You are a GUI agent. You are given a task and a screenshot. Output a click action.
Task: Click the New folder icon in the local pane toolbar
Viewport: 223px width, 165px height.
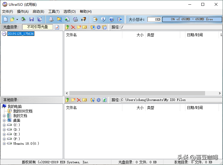point(73,100)
